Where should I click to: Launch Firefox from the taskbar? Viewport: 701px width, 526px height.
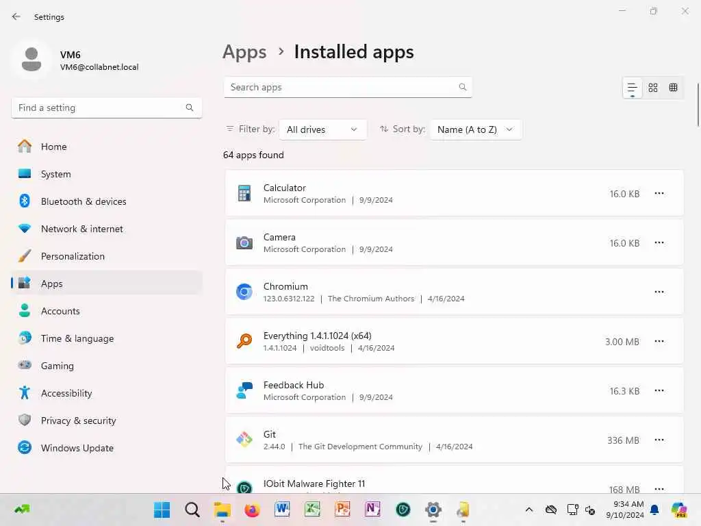pos(252,510)
